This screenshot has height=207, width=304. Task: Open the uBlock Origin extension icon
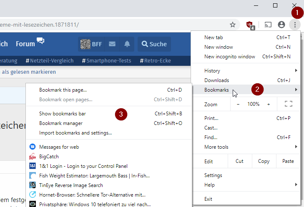click(250, 25)
